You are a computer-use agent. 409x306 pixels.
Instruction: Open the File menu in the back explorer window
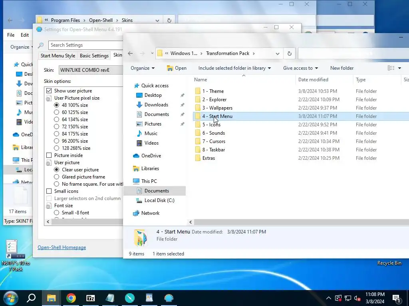11,35
